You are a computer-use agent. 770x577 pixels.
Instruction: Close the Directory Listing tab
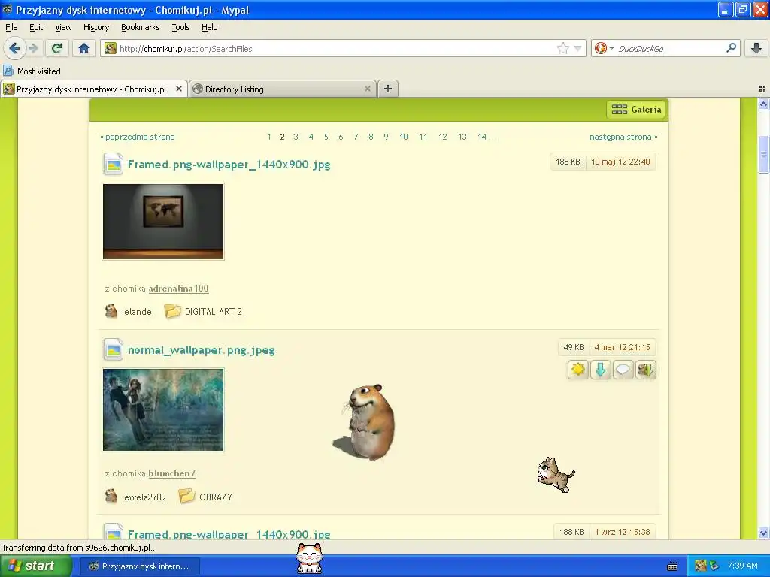(x=367, y=89)
